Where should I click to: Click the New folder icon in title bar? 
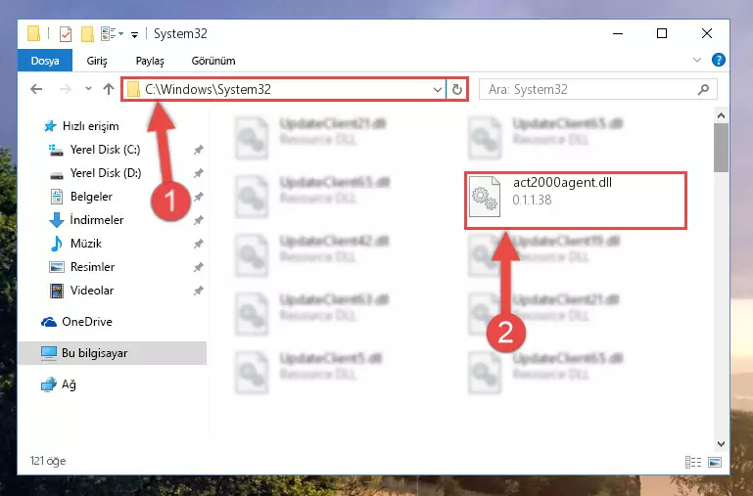[87, 33]
